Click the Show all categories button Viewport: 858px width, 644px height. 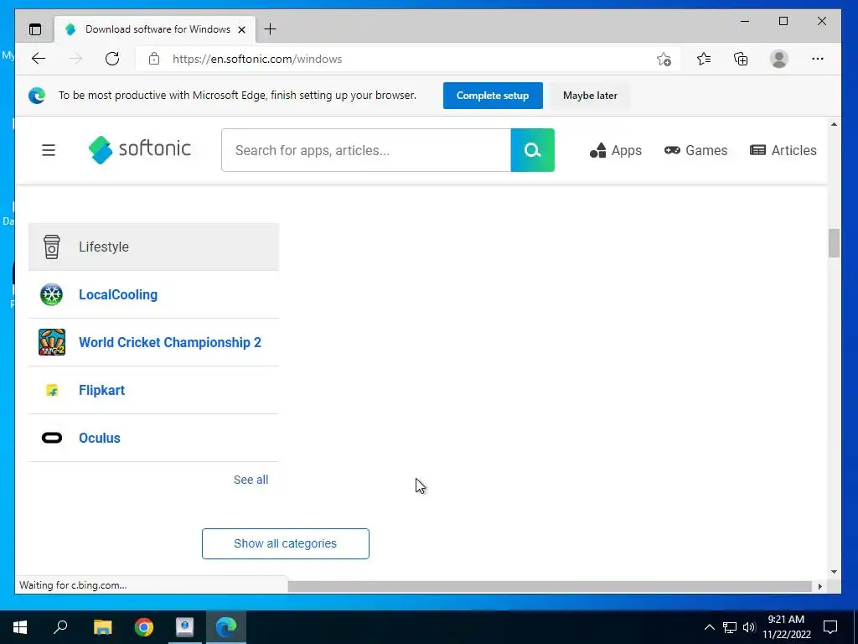pos(286,543)
